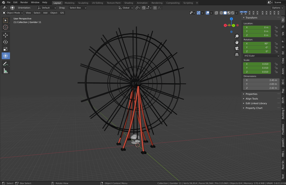Open the Render menu
The height and width of the screenshot is (185, 286).
point(24,2)
